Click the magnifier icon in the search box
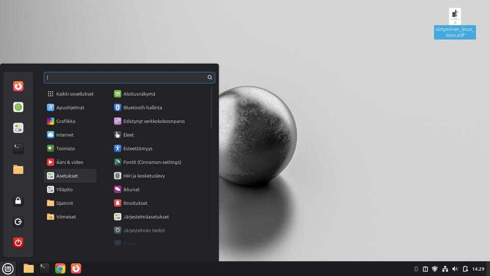This screenshot has height=276, width=490. click(x=210, y=77)
